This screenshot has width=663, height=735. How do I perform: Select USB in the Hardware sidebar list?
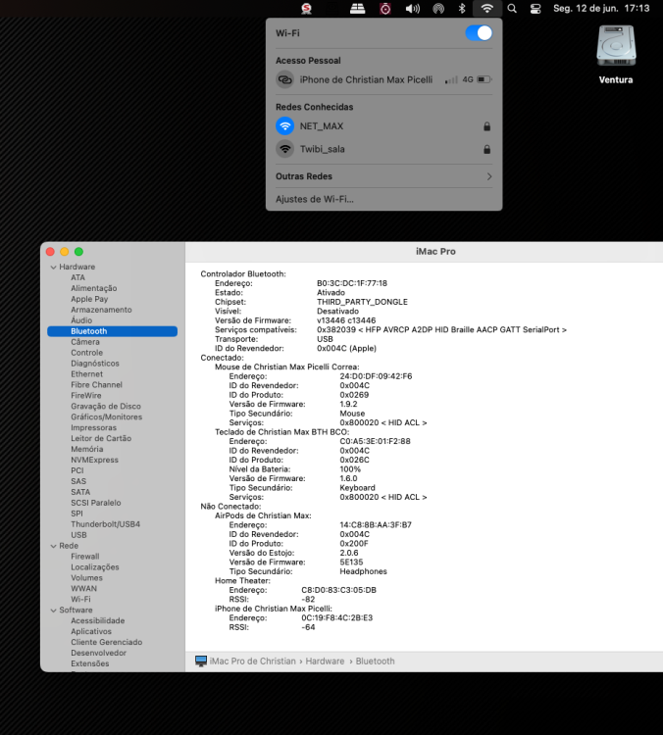pos(78,535)
